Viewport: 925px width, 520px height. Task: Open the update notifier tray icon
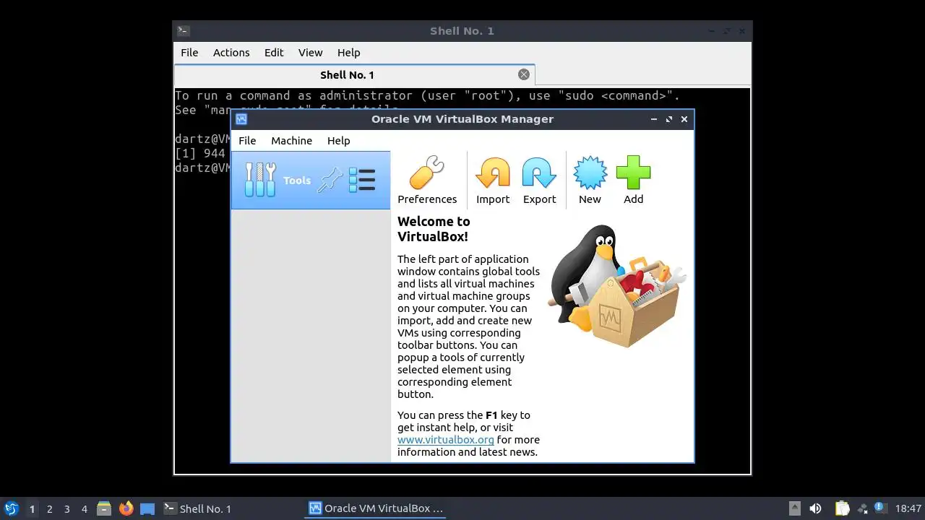(x=879, y=507)
